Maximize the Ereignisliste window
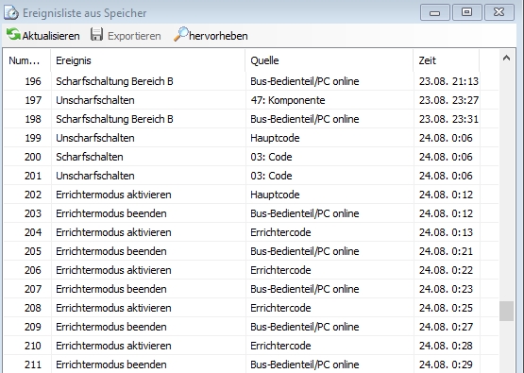The image size is (524, 373). [466, 12]
